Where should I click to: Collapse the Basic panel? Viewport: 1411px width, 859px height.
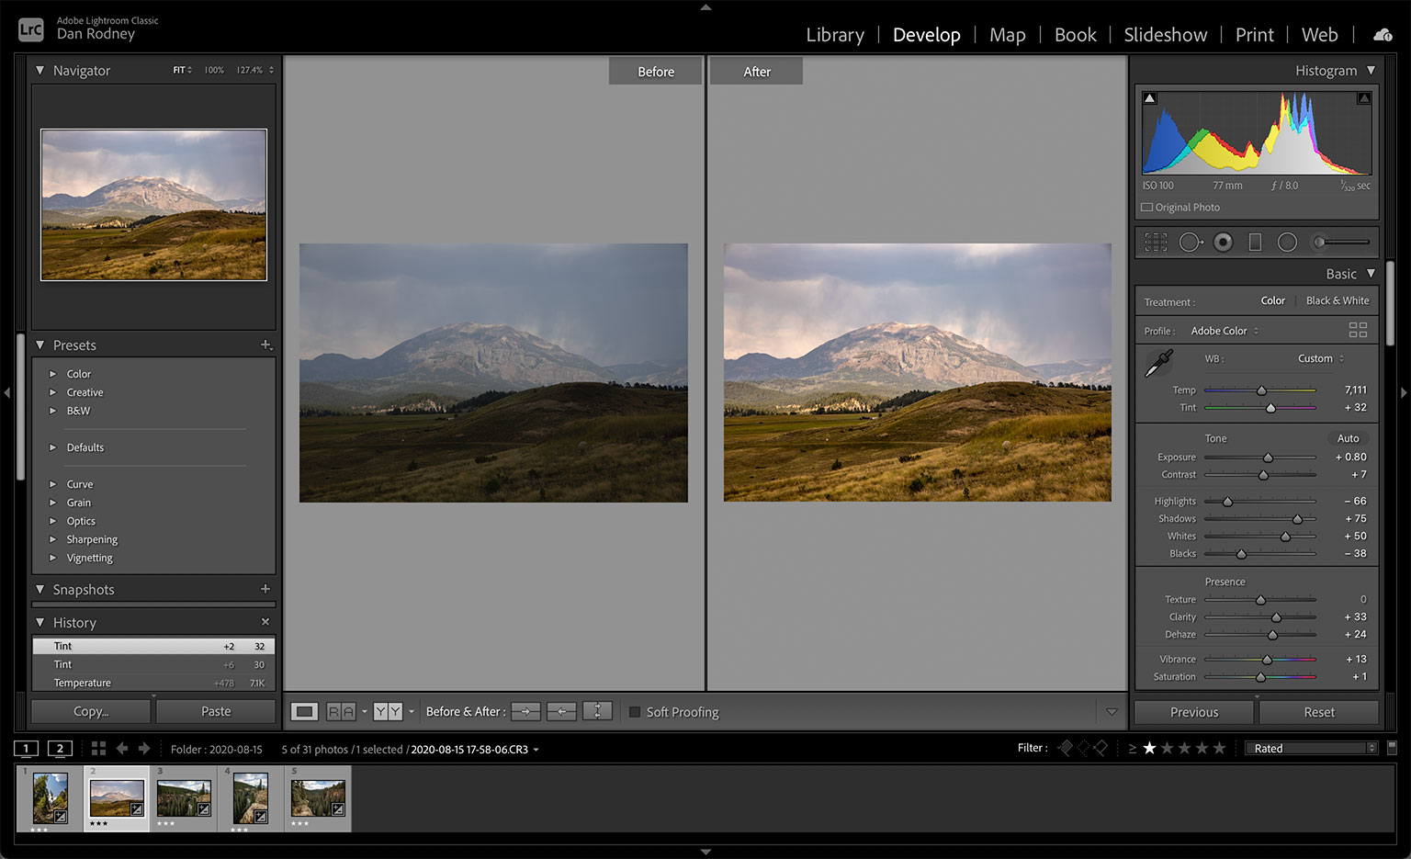click(1371, 274)
